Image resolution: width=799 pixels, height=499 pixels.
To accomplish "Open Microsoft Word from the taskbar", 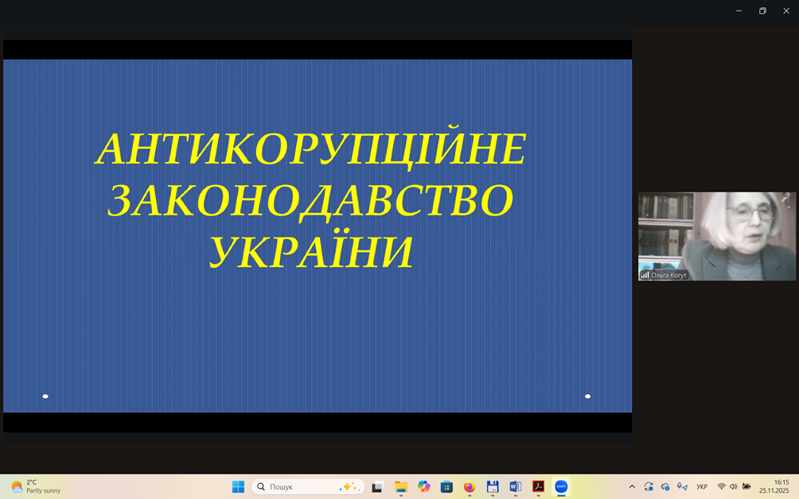I will coord(515,486).
